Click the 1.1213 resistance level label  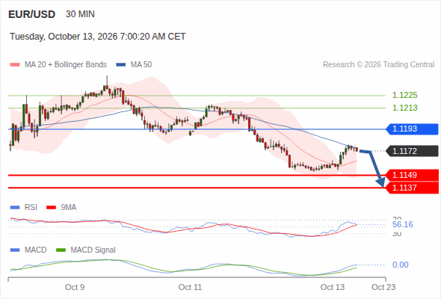(x=404, y=108)
